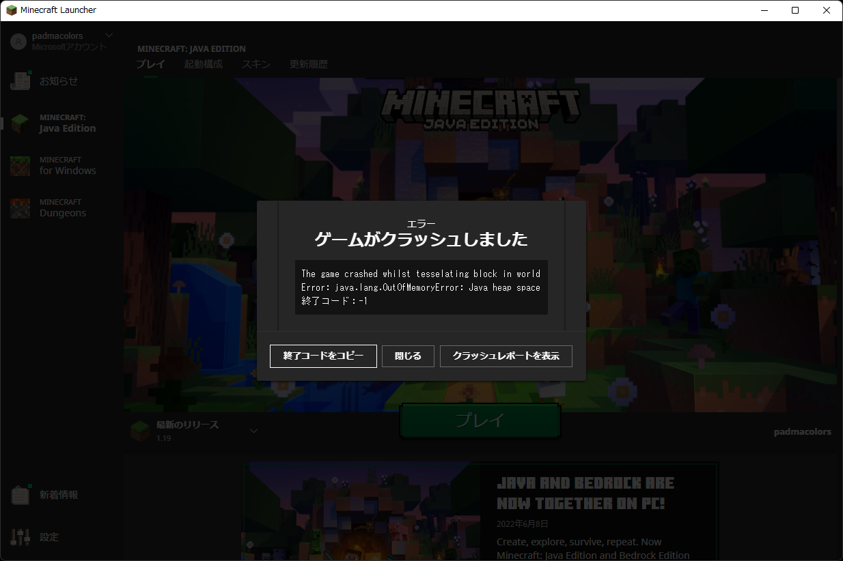This screenshot has width=843, height=561.
Task: Click the MINECRAFT: JAVA EDITION header title
Action: pyautogui.click(x=191, y=49)
